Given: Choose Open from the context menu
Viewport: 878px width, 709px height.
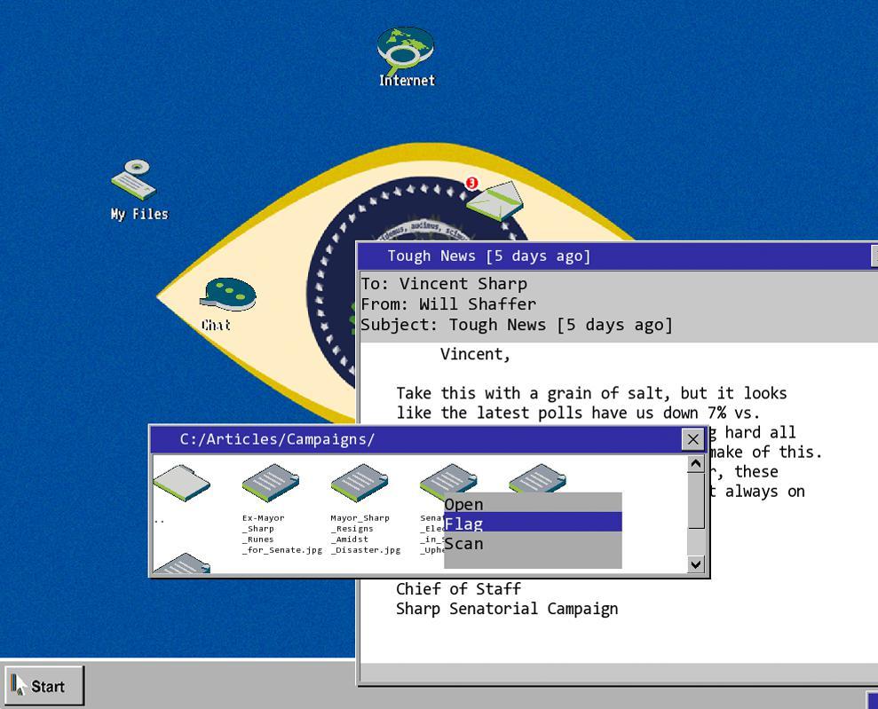Looking at the screenshot, I should point(533,504).
